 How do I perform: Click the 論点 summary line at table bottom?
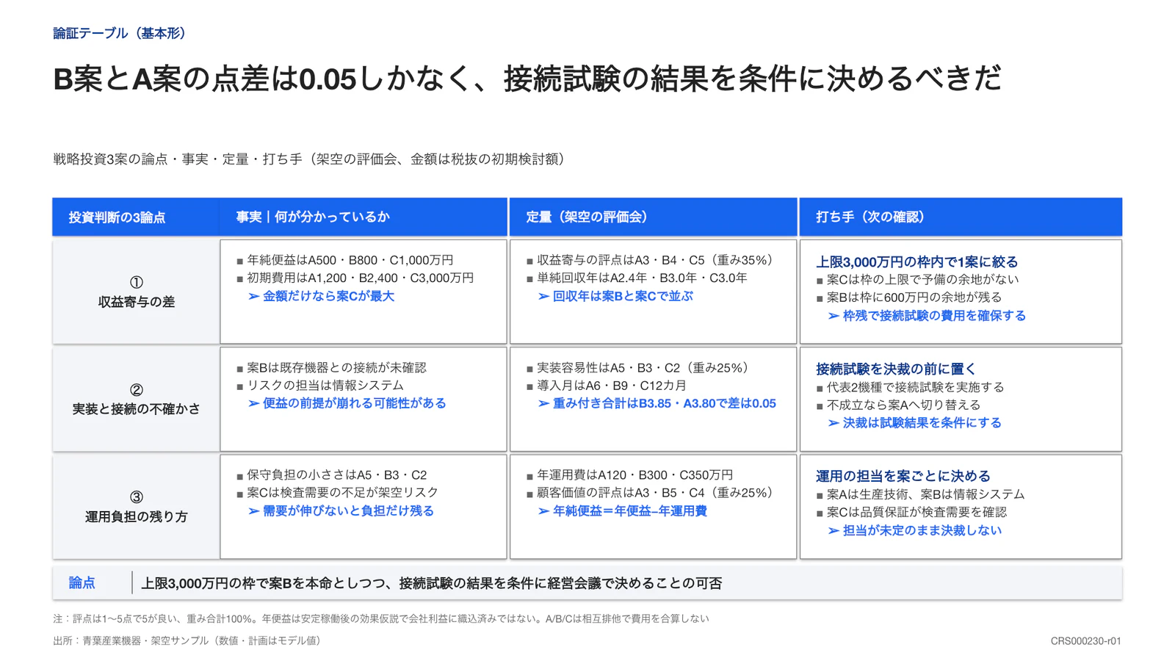point(587,582)
